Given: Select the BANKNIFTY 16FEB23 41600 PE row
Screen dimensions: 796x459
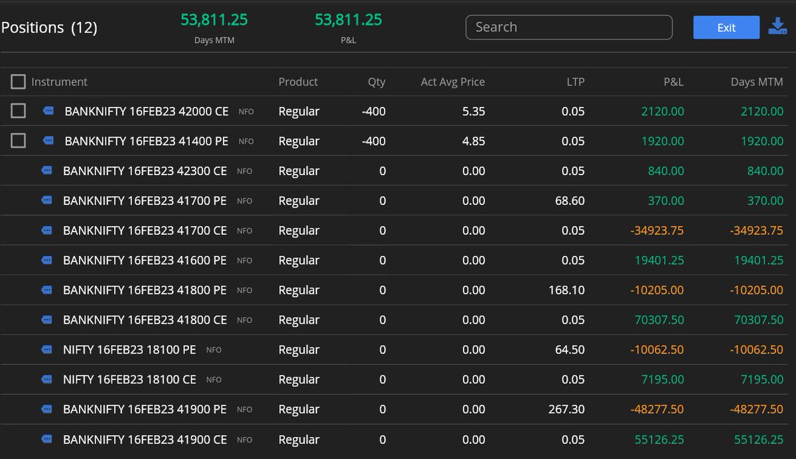Looking at the screenshot, I should pos(145,260).
